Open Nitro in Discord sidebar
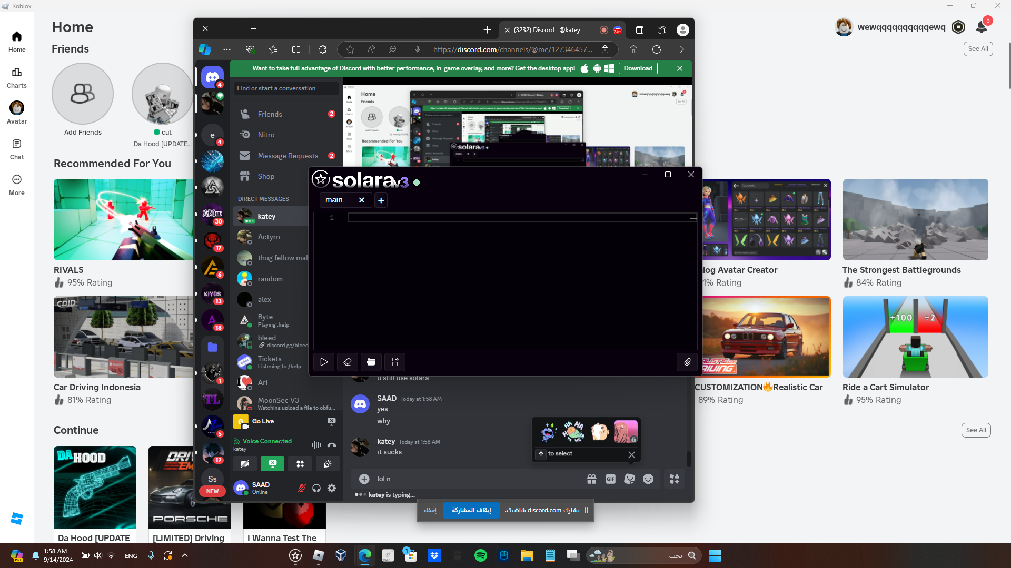This screenshot has width=1011, height=568. 286,135
